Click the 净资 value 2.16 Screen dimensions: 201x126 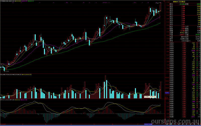coord(183,41)
